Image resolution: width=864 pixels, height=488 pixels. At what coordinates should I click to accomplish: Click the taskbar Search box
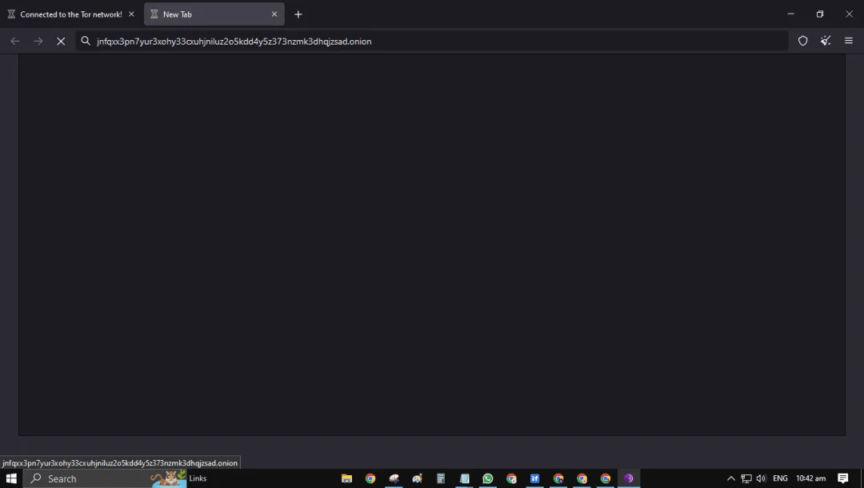[105, 478]
